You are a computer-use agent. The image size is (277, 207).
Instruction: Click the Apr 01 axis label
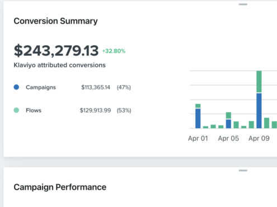198,139
